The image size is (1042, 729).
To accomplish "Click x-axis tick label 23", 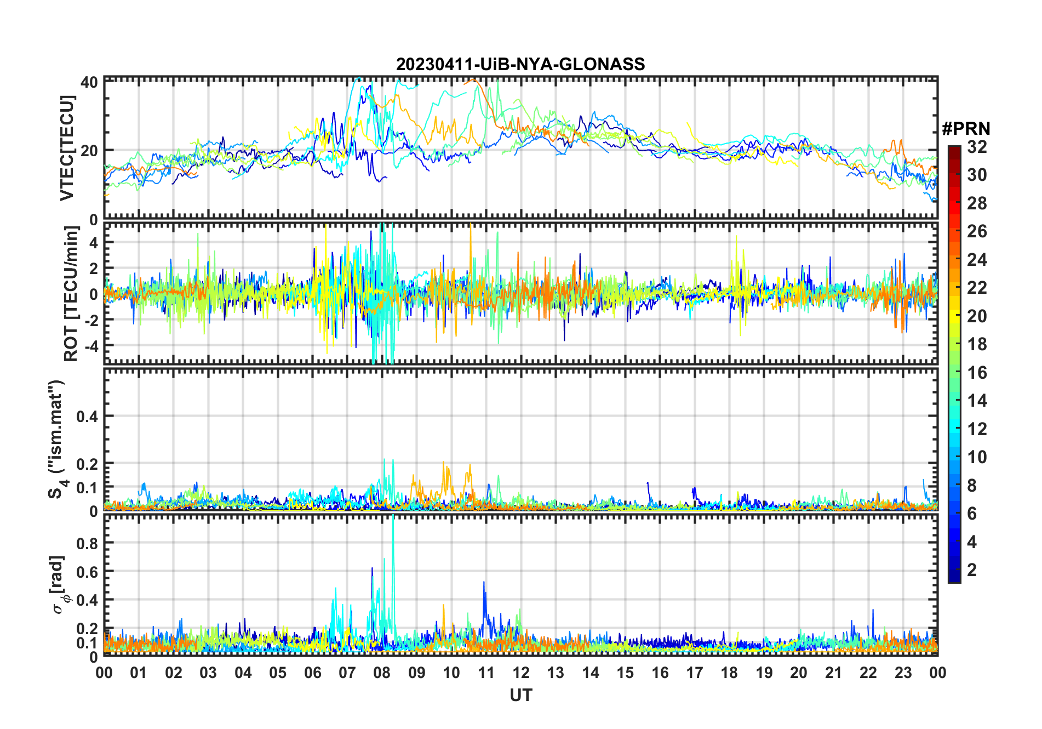I will point(903,673).
